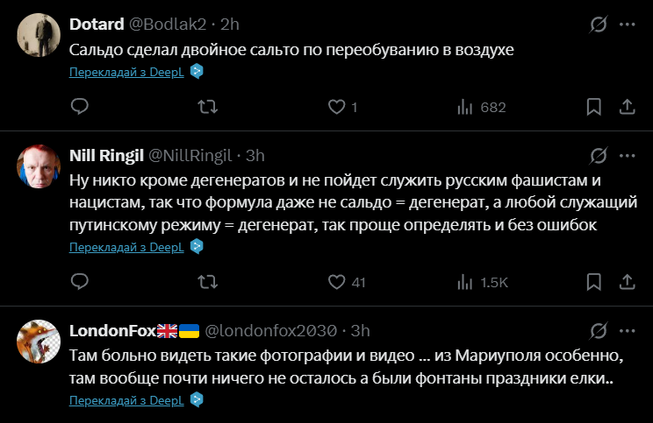Retweet Nill Ringil's post
This screenshot has height=423, width=653.
pyautogui.click(x=208, y=282)
